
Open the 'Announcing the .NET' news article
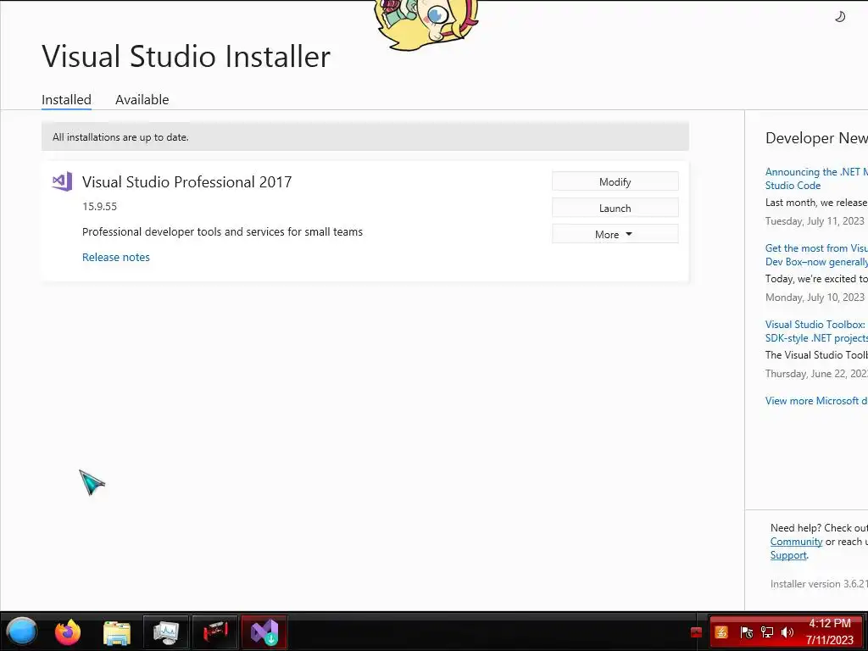(x=816, y=178)
